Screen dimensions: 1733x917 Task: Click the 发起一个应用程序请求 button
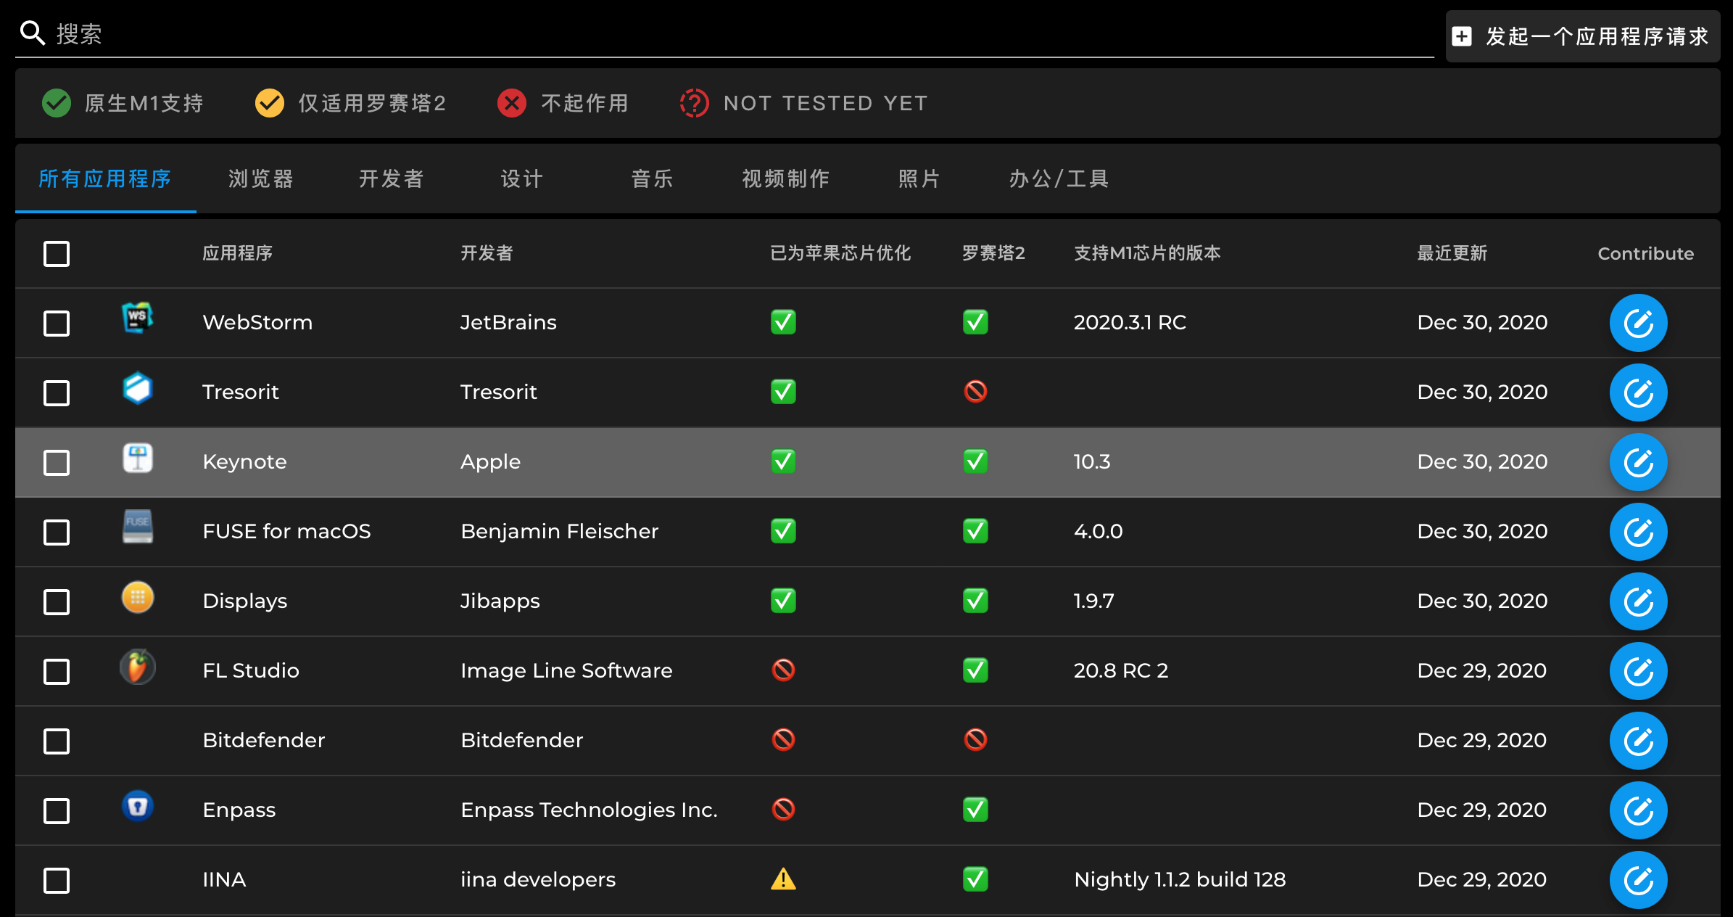click(x=1583, y=36)
